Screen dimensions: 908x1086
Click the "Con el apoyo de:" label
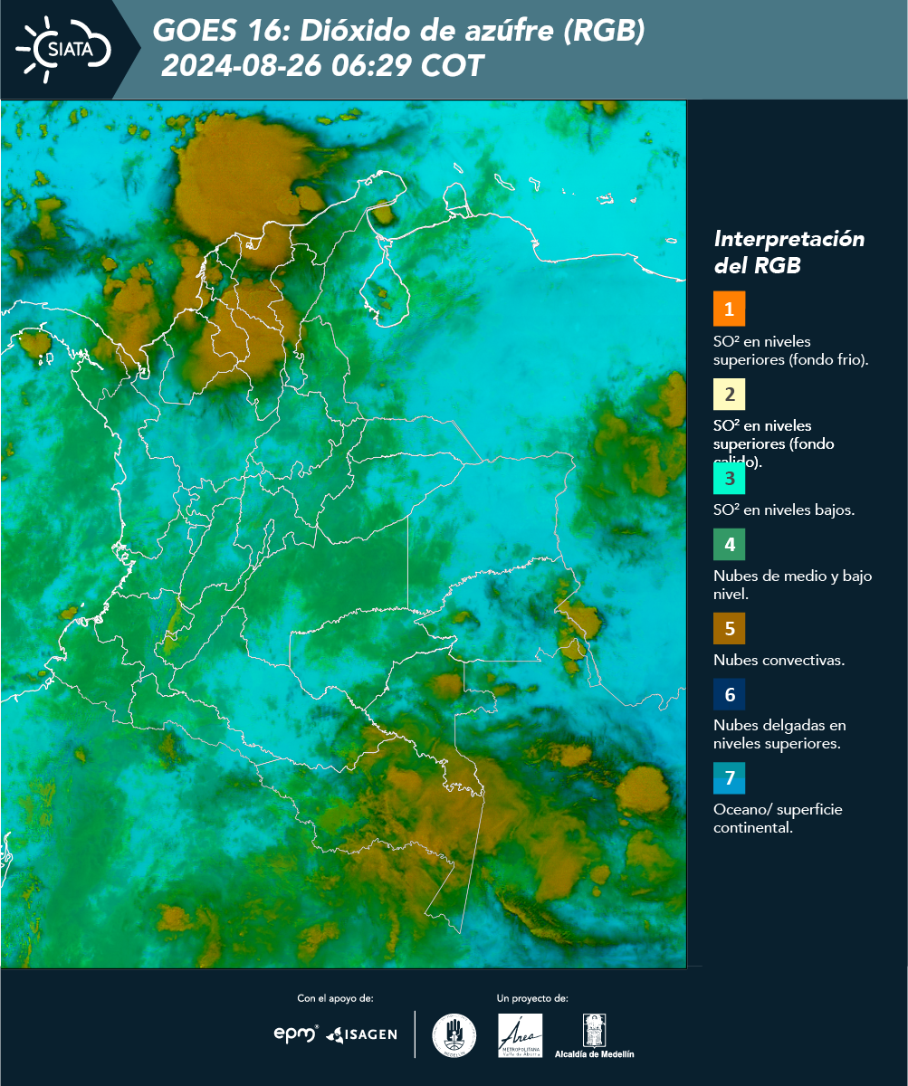click(335, 998)
